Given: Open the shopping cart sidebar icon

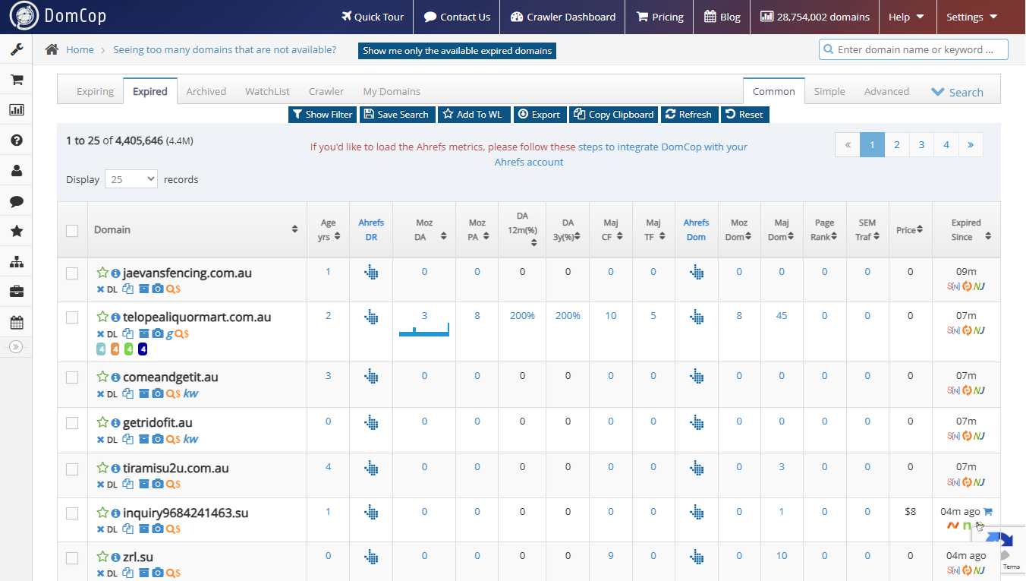Looking at the screenshot, I should (x=16, y=80).
